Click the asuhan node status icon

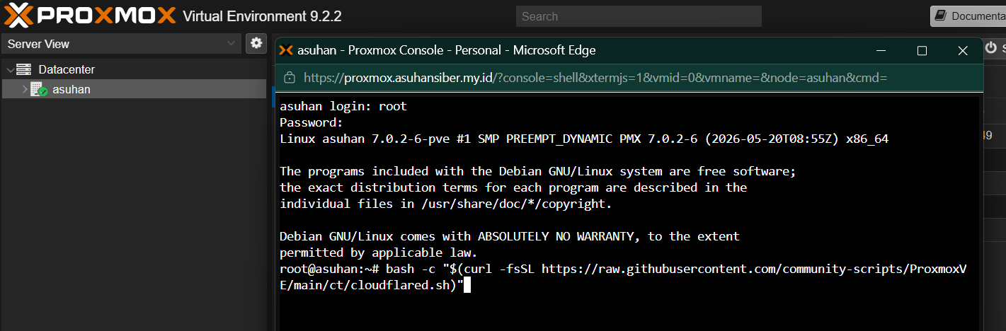click(x=39, y=89)
